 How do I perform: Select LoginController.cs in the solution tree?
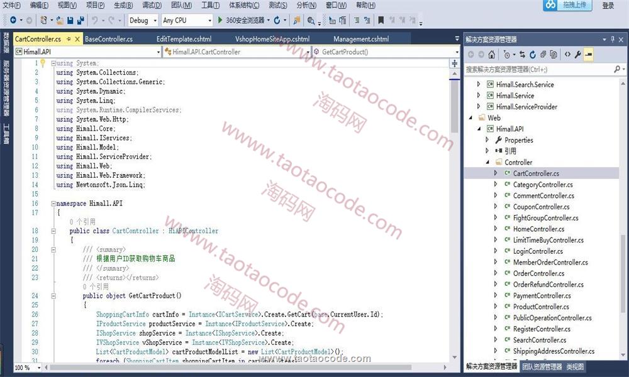(x=537, y=251)
